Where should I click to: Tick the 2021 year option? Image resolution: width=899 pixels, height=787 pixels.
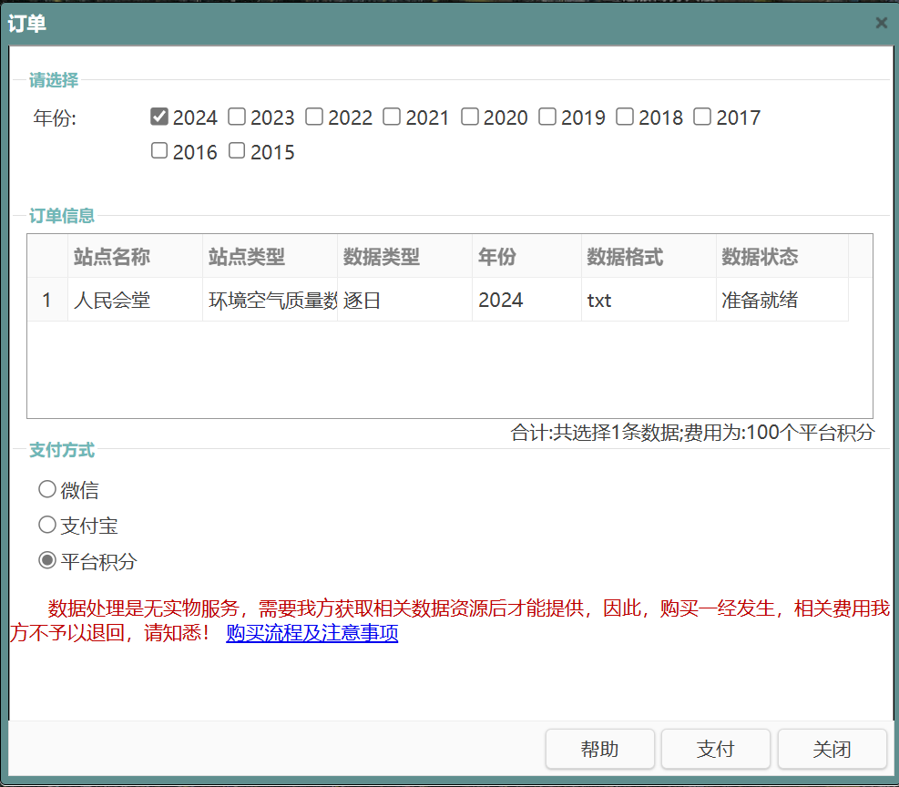click(x=392, y=117)
